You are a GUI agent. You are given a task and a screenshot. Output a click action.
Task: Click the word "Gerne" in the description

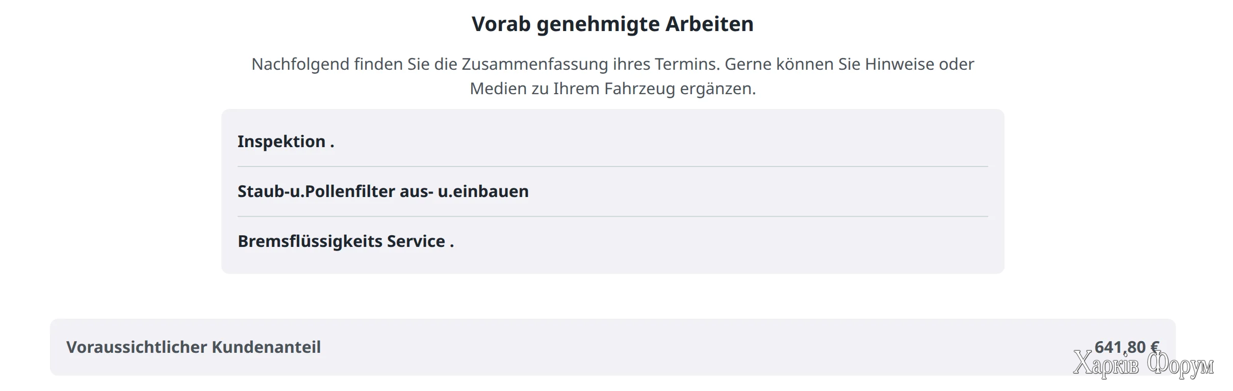(748, 65)
